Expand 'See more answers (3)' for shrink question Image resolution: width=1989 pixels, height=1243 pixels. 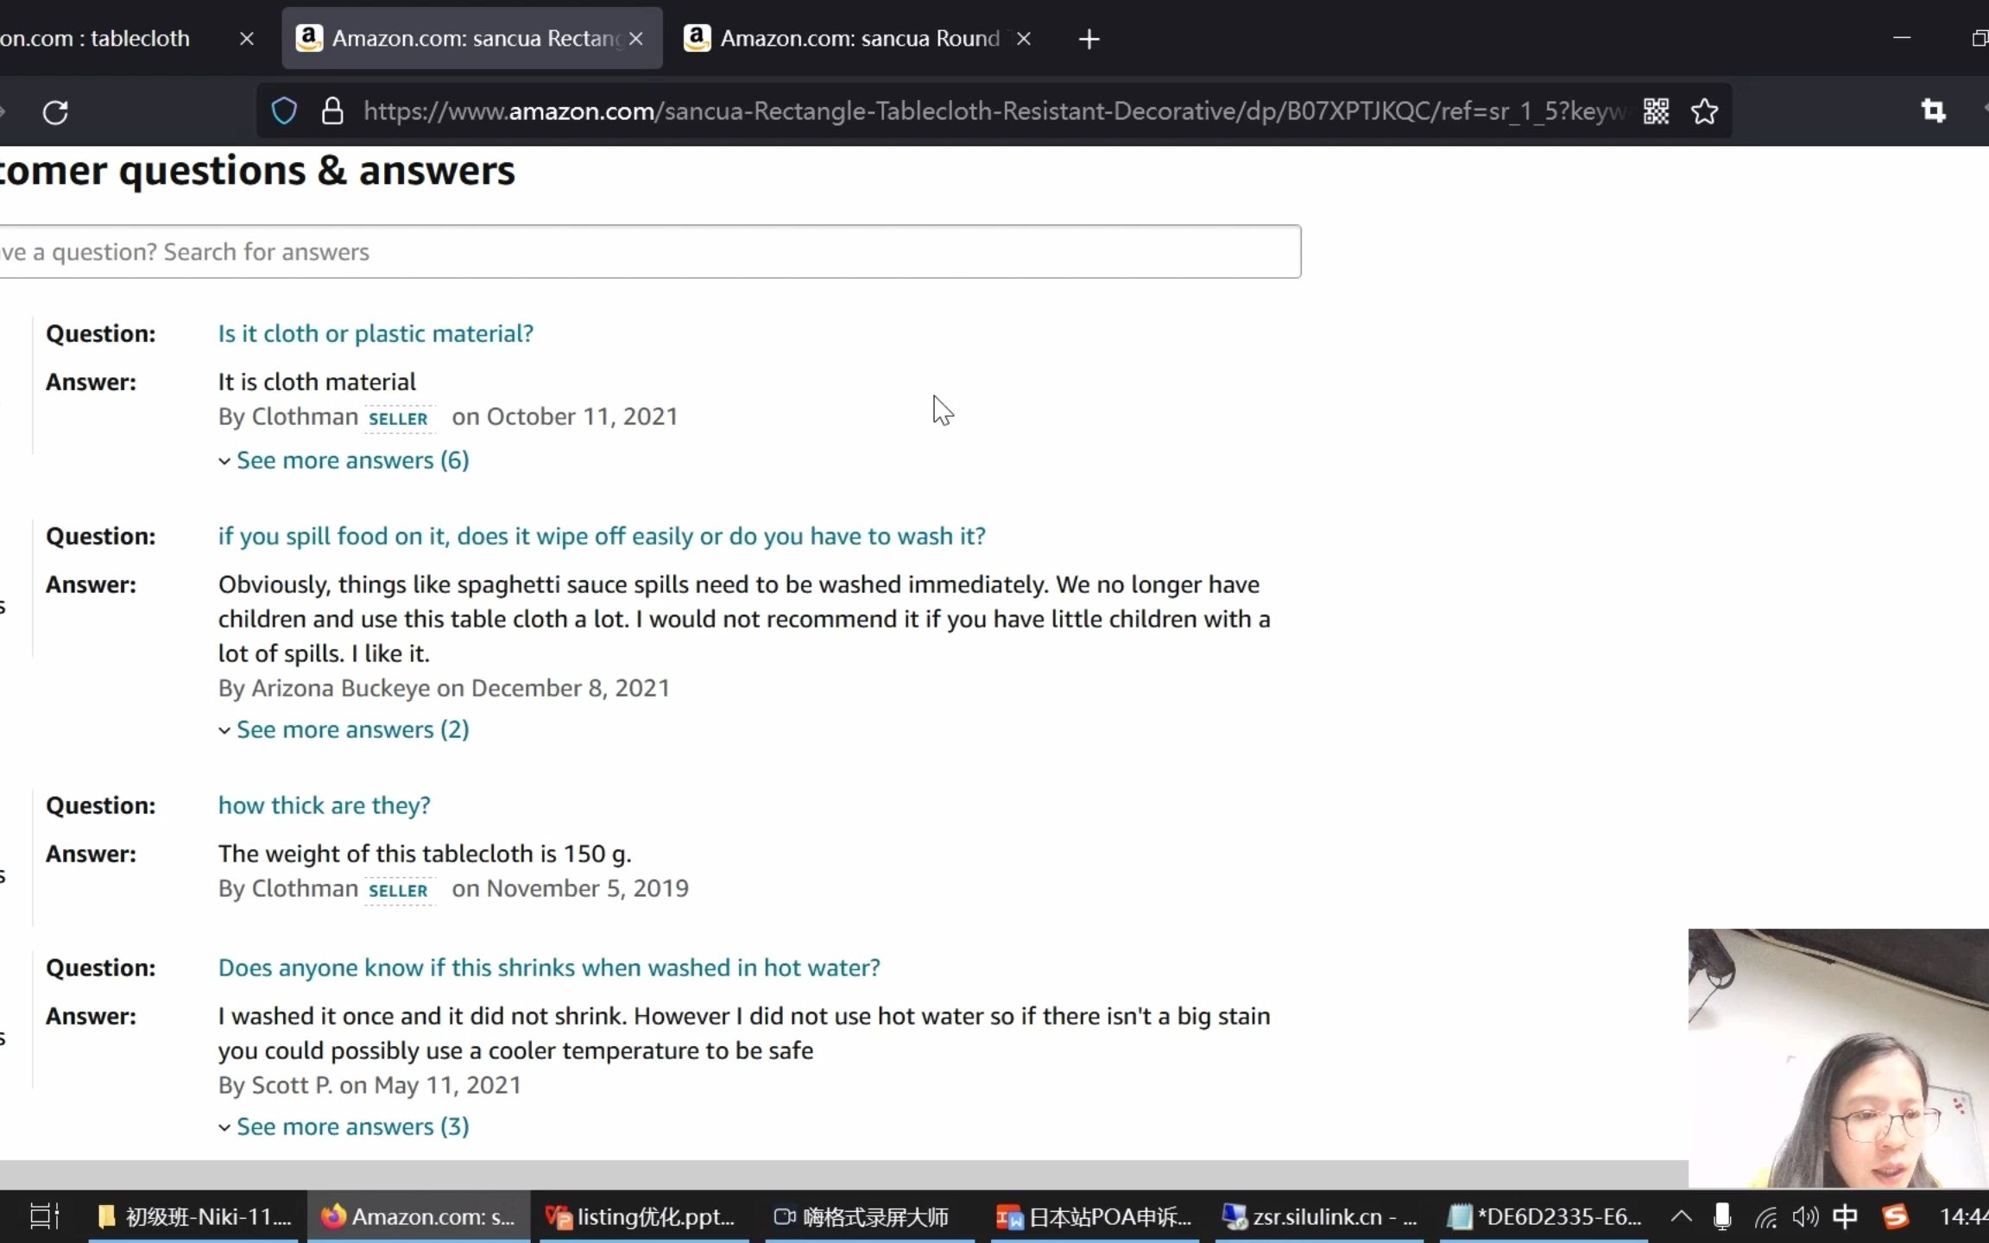click(x=352, y=1126)
